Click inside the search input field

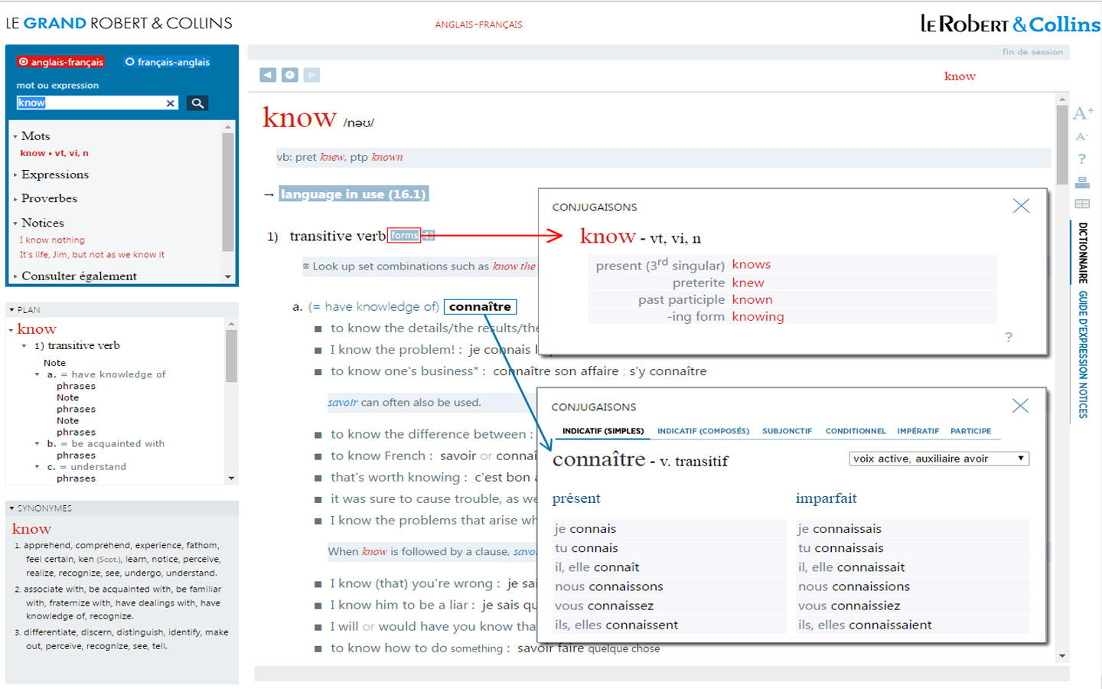[x=90, y=103]
